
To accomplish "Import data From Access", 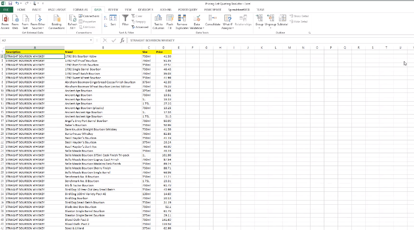I will 5,22.
